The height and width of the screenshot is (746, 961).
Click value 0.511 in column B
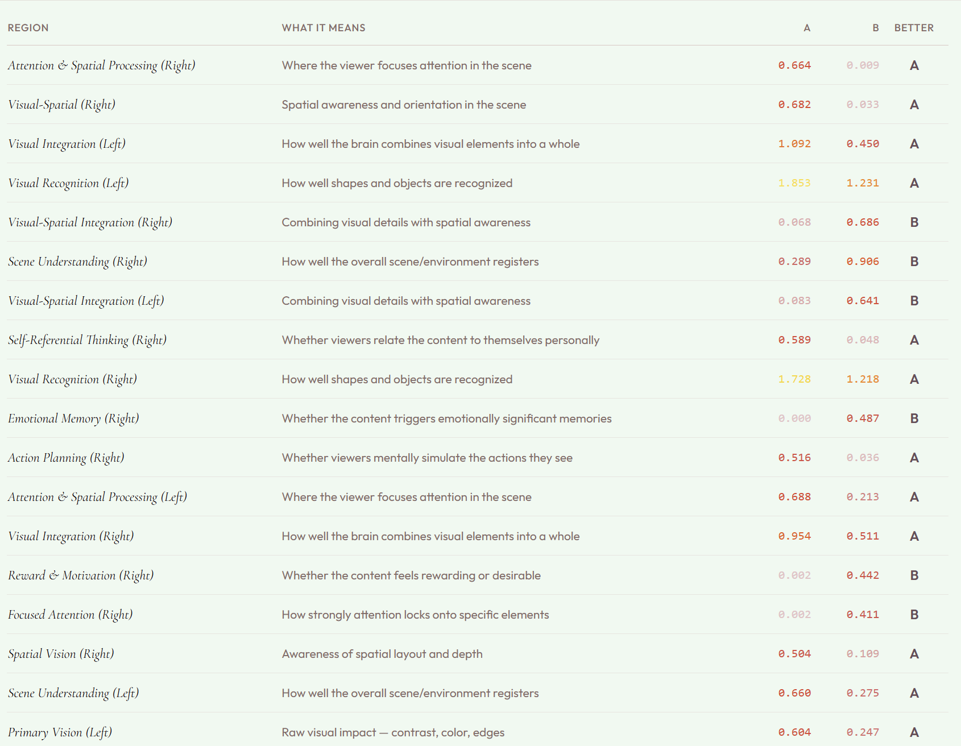pos(863,536)
